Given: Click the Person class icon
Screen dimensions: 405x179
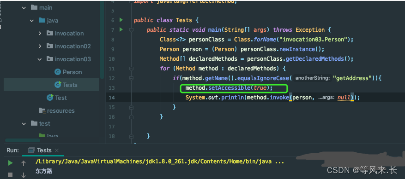Looking at the screenshot, I should pyautogui.click(x=58, y=72).
